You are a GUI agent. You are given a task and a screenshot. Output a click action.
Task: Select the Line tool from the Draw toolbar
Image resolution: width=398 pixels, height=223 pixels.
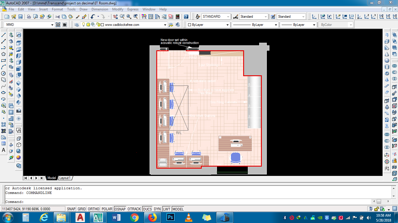[x=3, y=35]
